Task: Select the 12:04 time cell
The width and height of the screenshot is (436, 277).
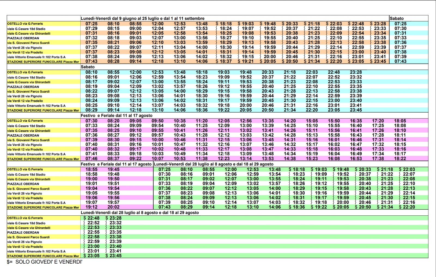Action: click(158, 28)
